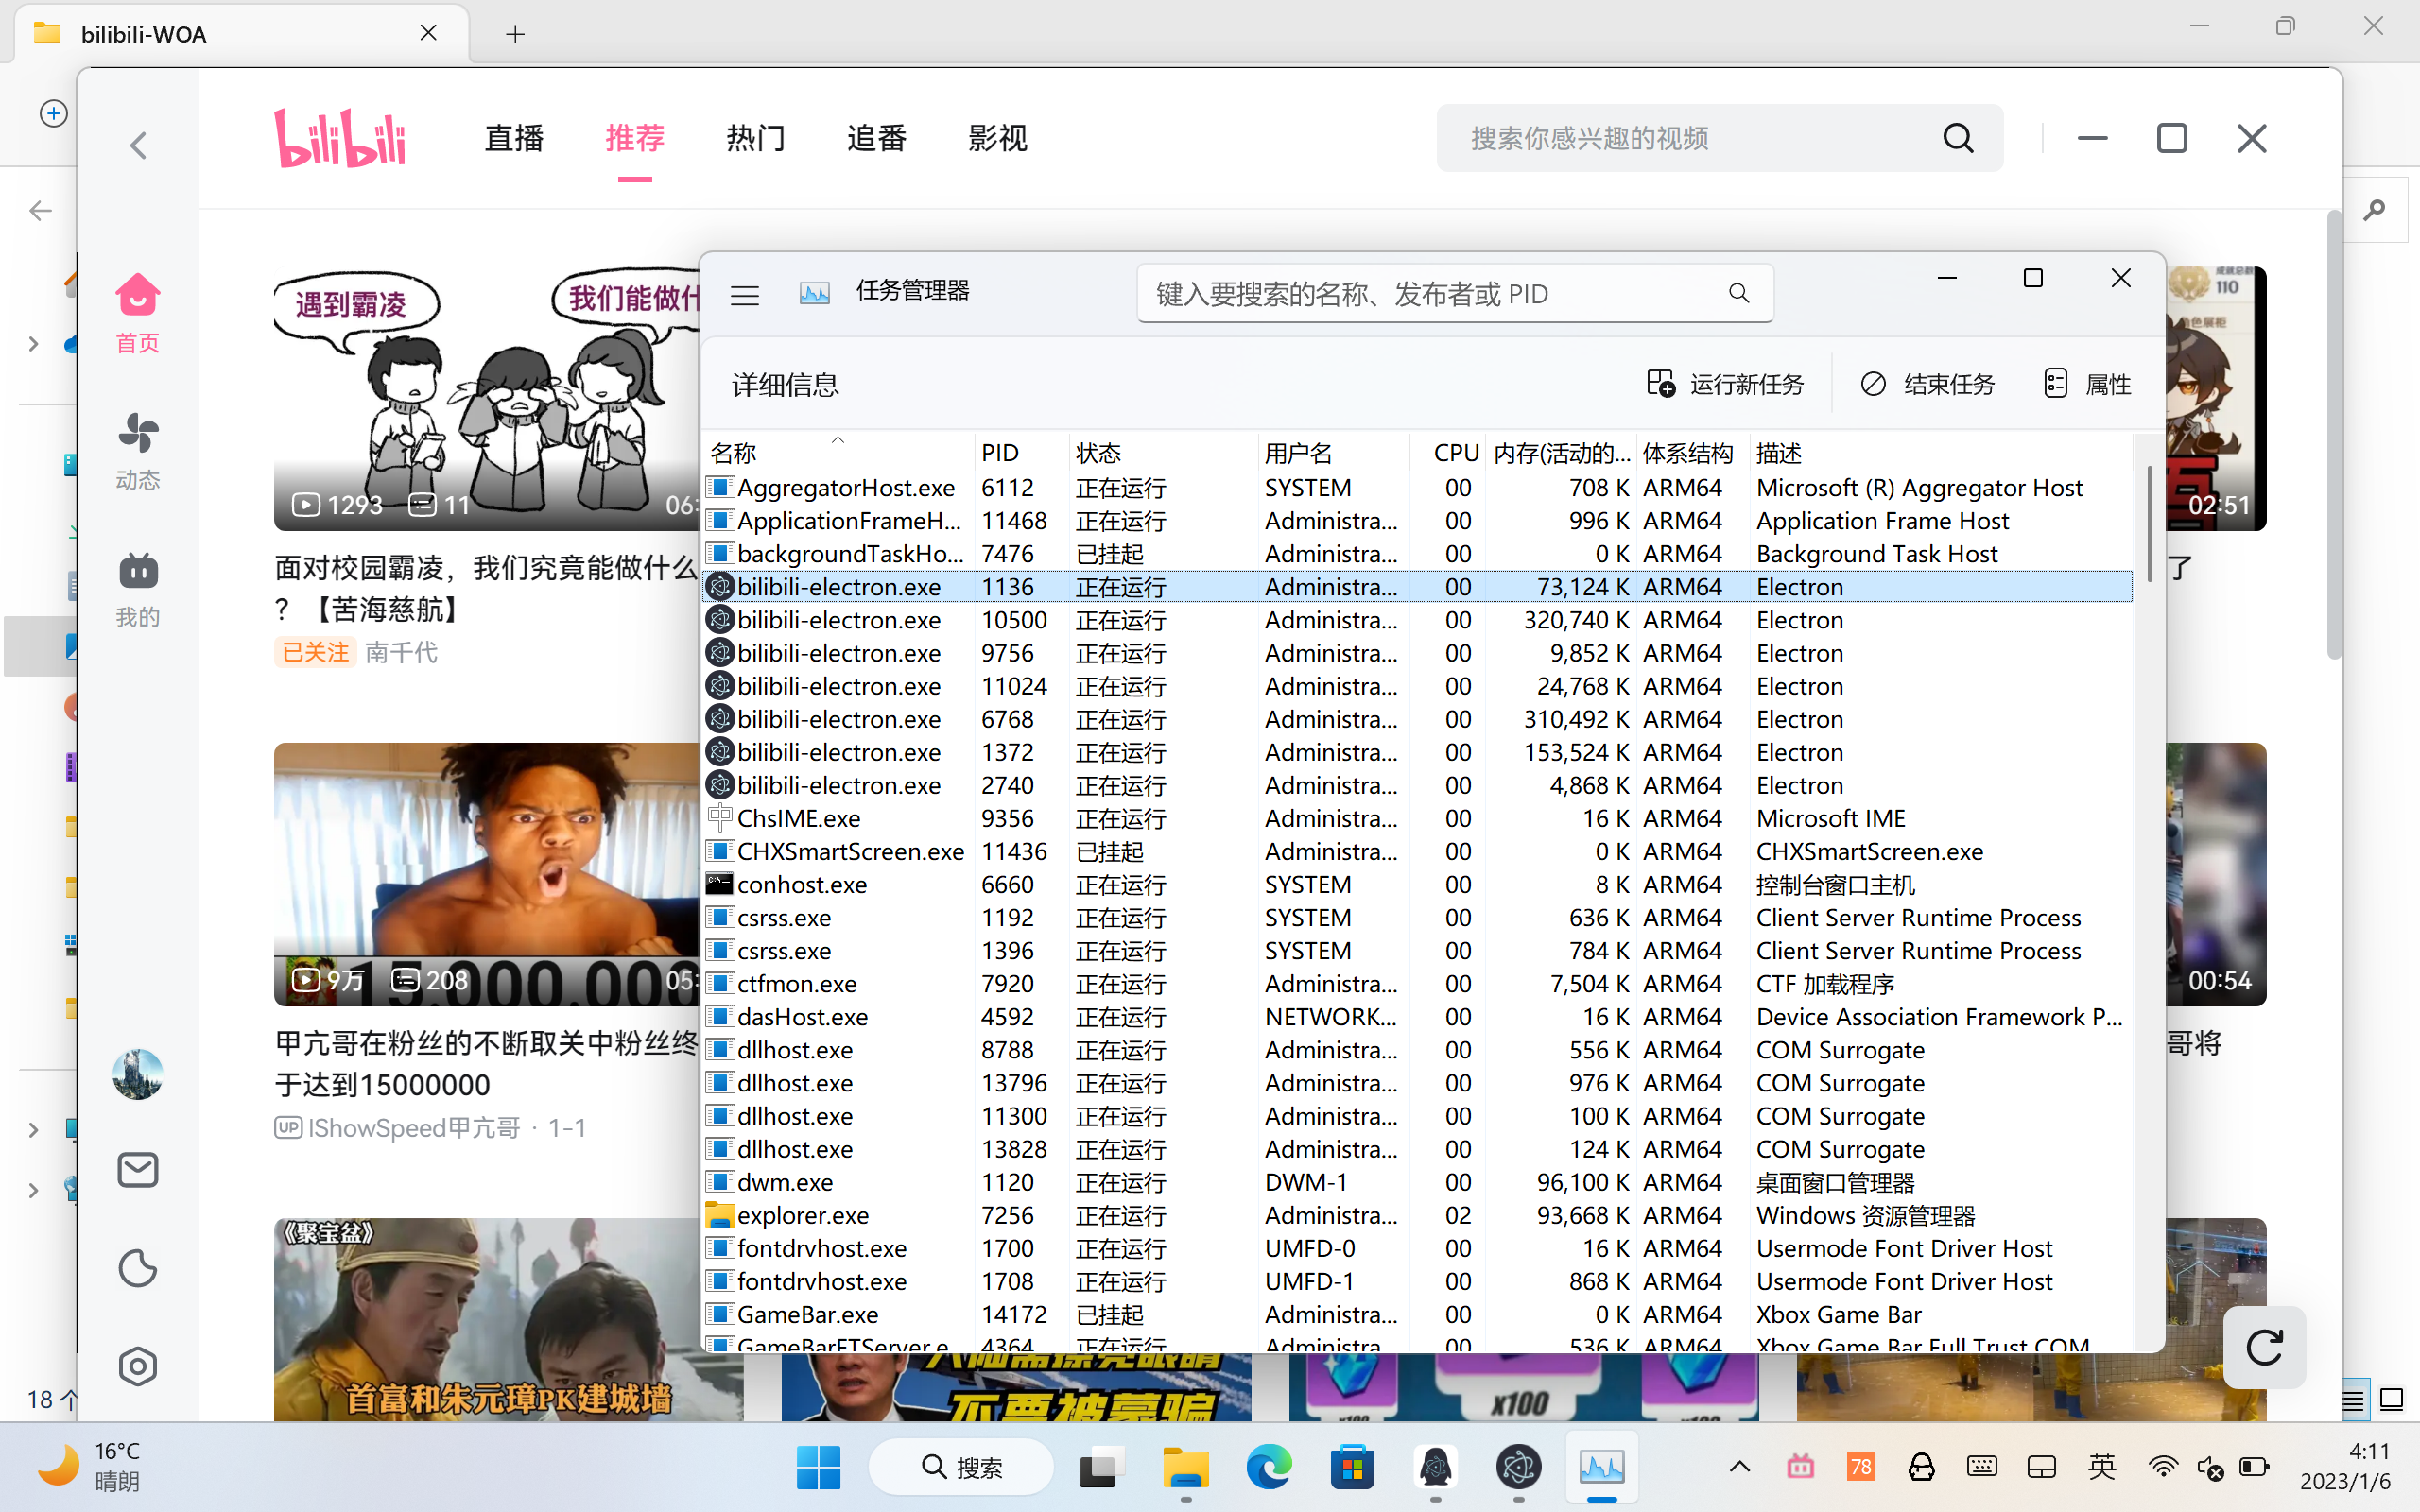Click the Wi-Fi icon in system tray
The image size is (2420, 1512).
point(2163,1467)
